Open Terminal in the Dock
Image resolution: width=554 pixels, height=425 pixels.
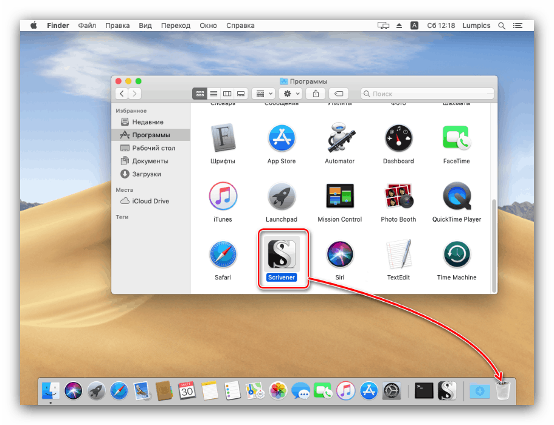click(424, 390)
